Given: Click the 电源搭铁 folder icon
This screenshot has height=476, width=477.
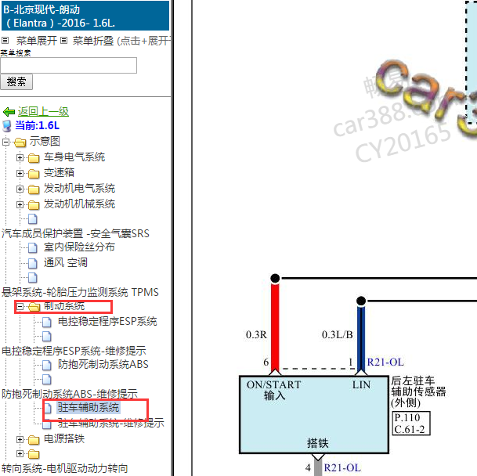Looking at the screenshot, I should (34, 440).
